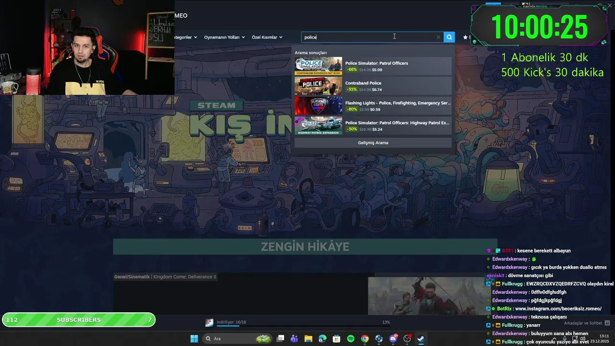
Task: Click the Gelişmiş Arama button
Action: 373,143
